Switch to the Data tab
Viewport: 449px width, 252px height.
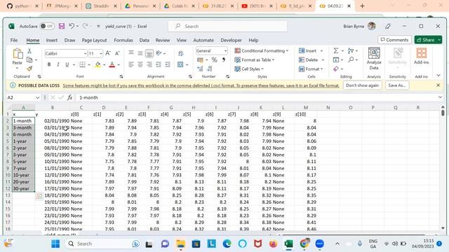click(x=145, y=41)
